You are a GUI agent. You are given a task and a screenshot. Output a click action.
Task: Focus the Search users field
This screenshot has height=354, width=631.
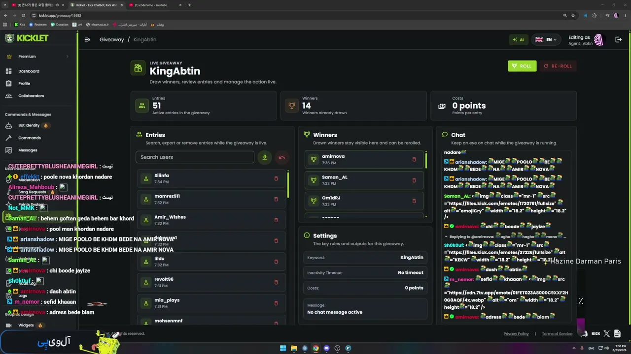tap(195, 157)
